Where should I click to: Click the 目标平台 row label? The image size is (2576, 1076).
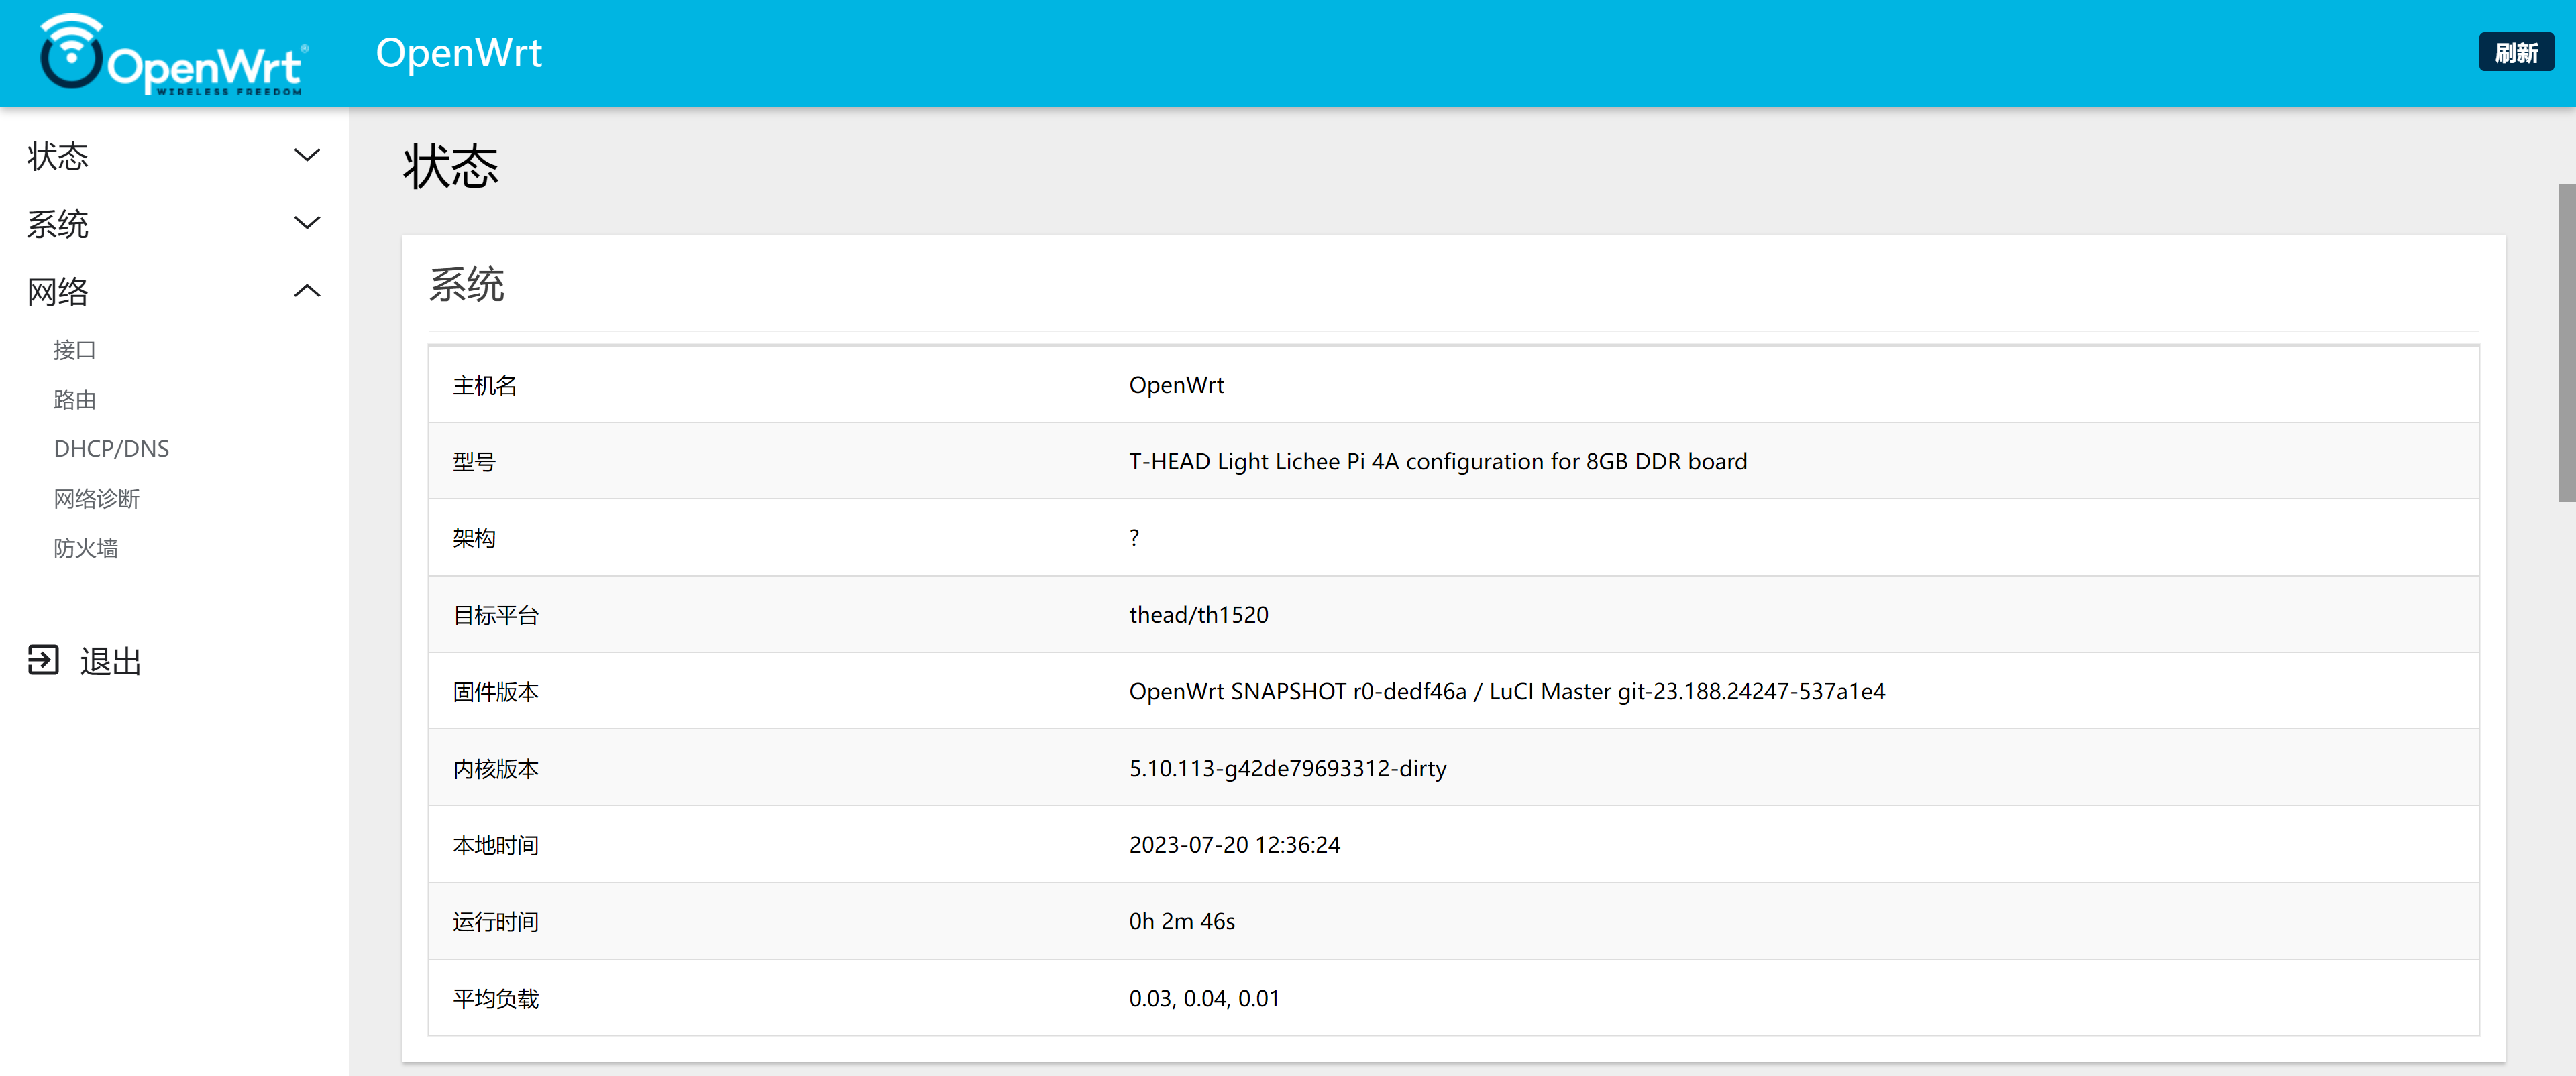[495, 615]
